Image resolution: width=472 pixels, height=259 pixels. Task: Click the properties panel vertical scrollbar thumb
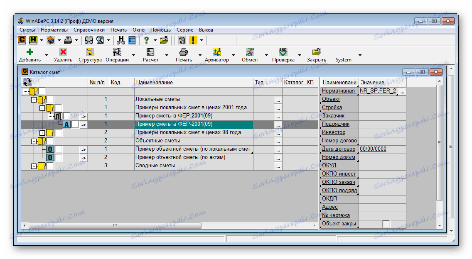439,143
